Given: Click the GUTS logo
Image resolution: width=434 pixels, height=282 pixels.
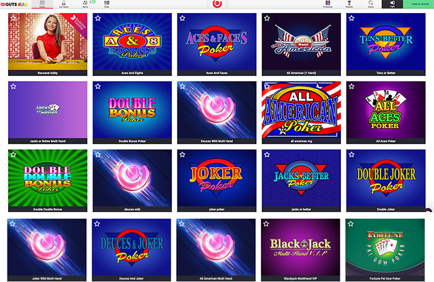Looking at the screenshot, I should 14,4.
